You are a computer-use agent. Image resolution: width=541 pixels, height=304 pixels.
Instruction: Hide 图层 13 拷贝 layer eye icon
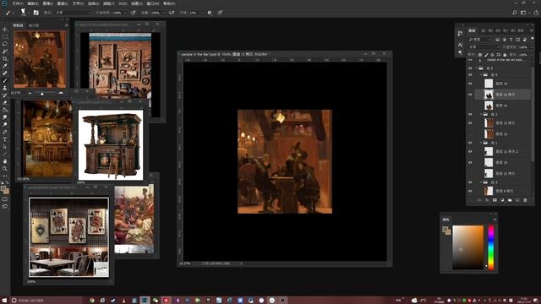click(x=470, y=122)
